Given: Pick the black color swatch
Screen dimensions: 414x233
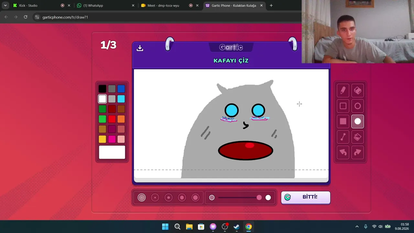Looking at the screenshot, I should (103, 89).
